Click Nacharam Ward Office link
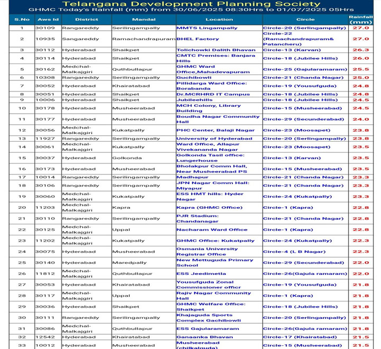381x349 pixels. 212,229
